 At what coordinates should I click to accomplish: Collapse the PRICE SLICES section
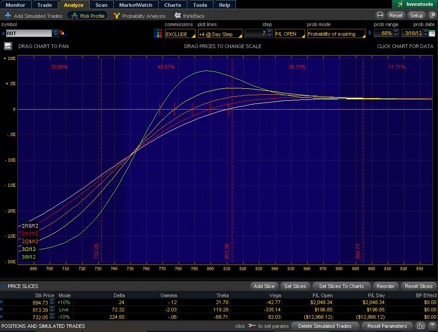pyautogui.click(x=3, y=287)
